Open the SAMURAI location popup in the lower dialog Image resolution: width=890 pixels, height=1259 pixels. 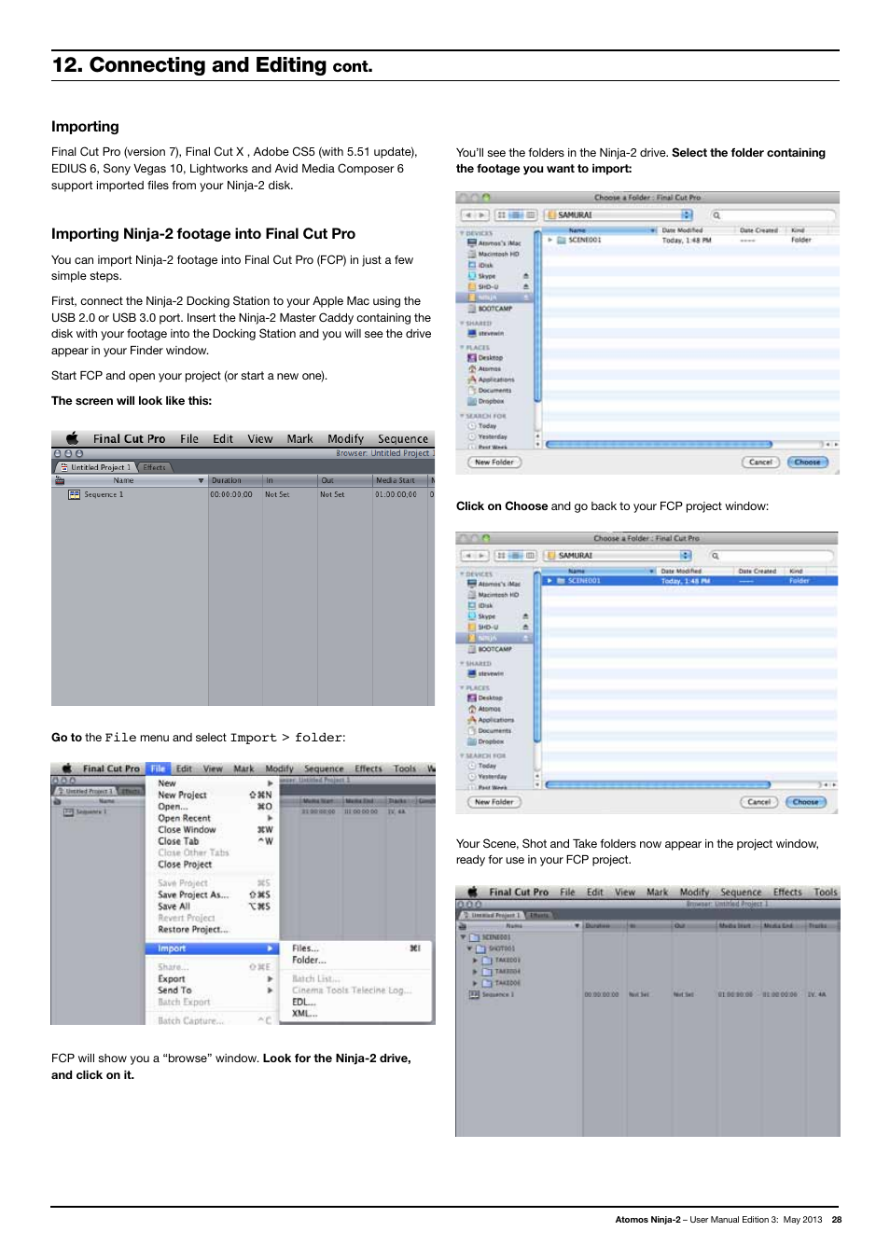click(619, 555)
